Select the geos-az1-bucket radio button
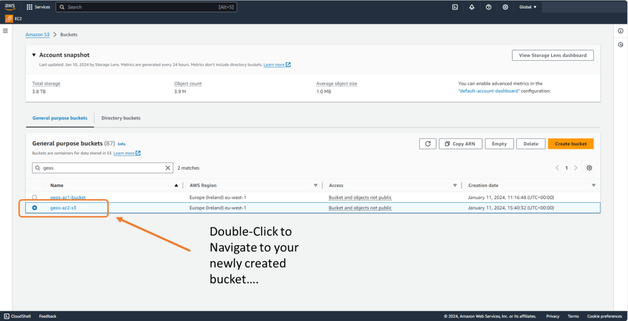Image resolution: width=628 pixels, height=321 pixels. coord(35,197)
